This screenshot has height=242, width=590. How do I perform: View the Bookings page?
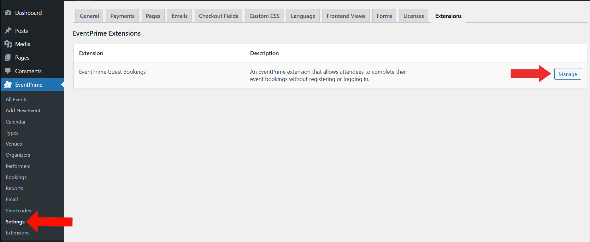[x=16, y=177]
